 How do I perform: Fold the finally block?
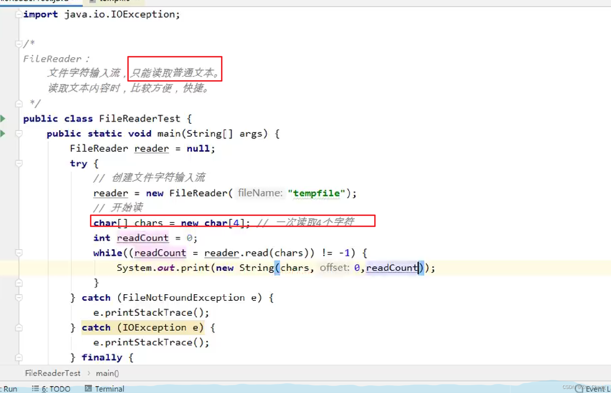click(19, 357)
